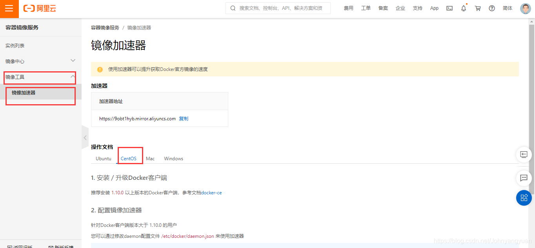Open 费用 in top navigation
The image size is (535, 248).
point(349,8)
